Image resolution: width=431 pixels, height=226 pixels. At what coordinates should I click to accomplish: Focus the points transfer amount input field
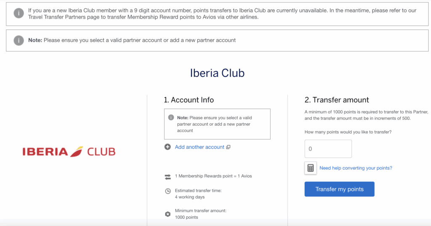pos(328,149)
